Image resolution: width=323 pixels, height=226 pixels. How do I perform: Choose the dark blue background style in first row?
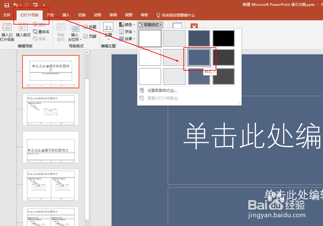(199, 38)
